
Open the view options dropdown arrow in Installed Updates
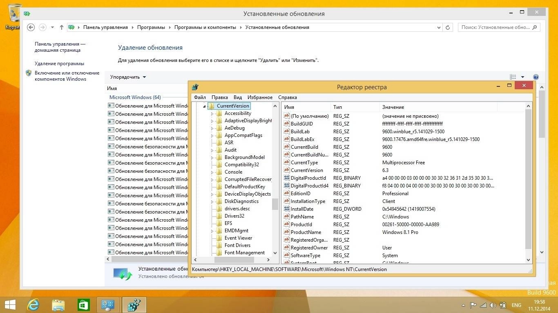pos(522,77)
